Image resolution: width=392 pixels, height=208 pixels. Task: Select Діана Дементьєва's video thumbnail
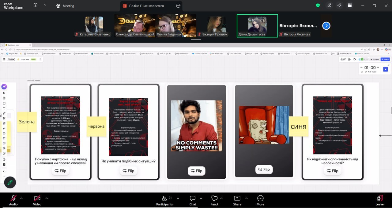[x=257, y=25]
